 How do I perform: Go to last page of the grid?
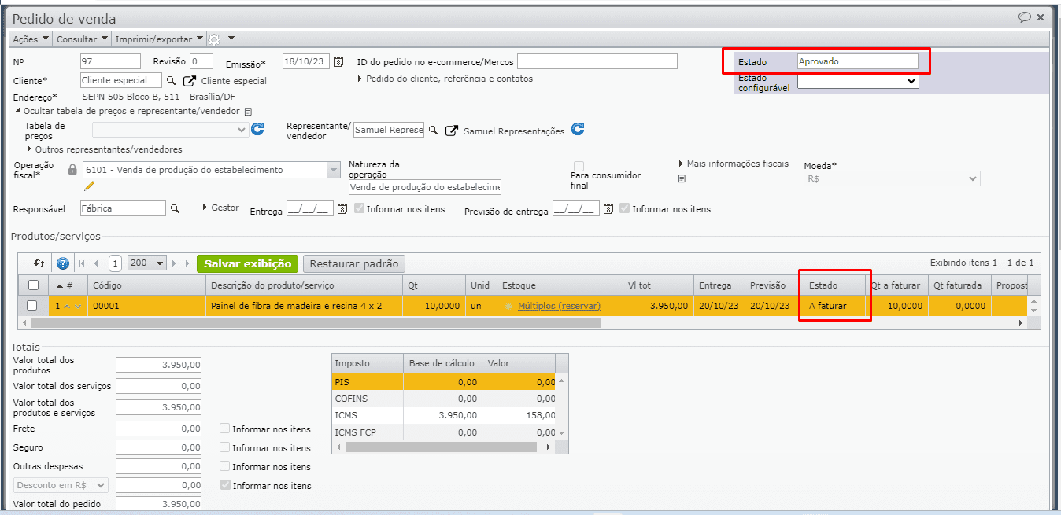[187, 264]
